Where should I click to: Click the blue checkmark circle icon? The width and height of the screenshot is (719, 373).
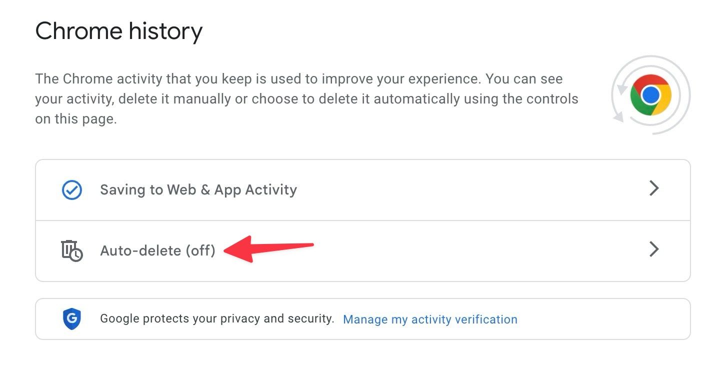pyautogui.click(x=72, y=190)
